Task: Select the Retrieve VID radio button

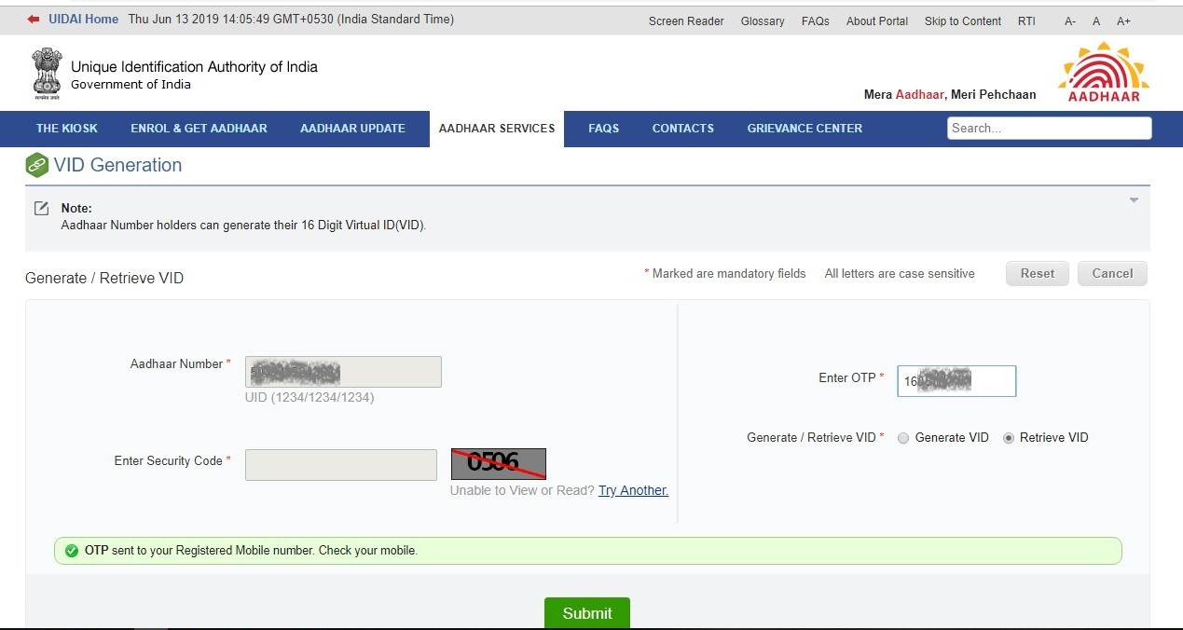Action: click(x=1009, y=438)
